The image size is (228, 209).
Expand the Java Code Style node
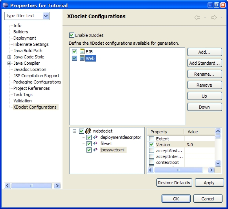point(9,57)
